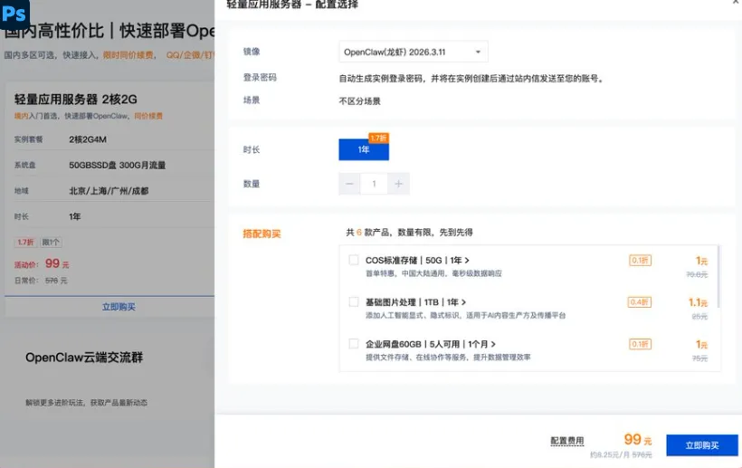Open the 镜像 OpenClaw(龙虾) 2026.3.11 dropdown
742x468 pixels.
(x=414, y=53)
